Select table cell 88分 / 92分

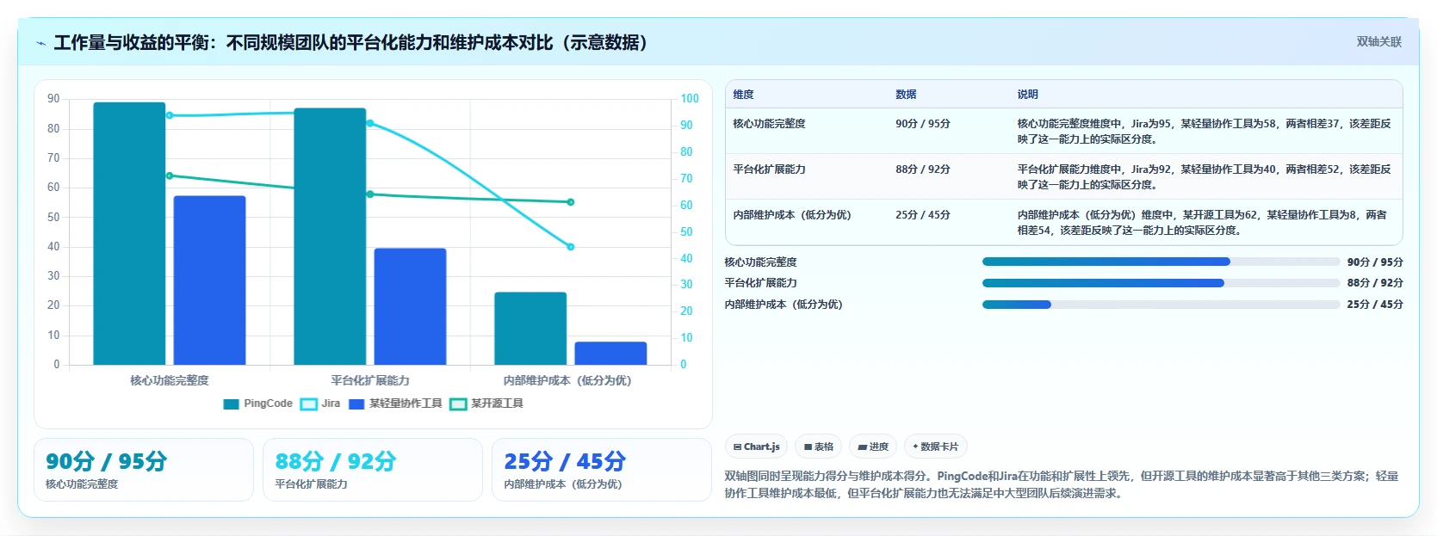923,169
